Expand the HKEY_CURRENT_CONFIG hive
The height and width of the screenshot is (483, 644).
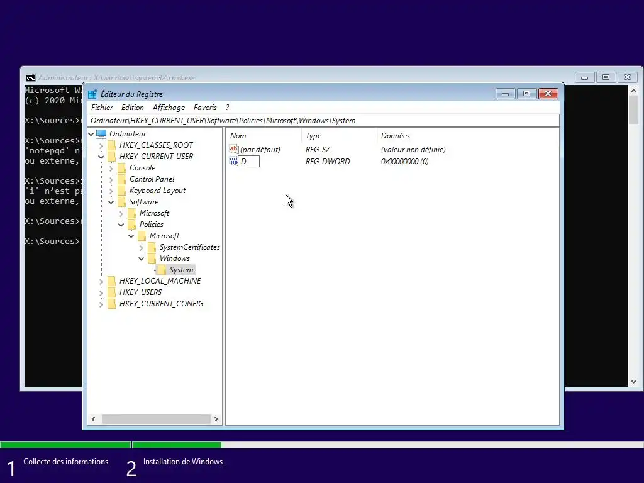(101, 304)
